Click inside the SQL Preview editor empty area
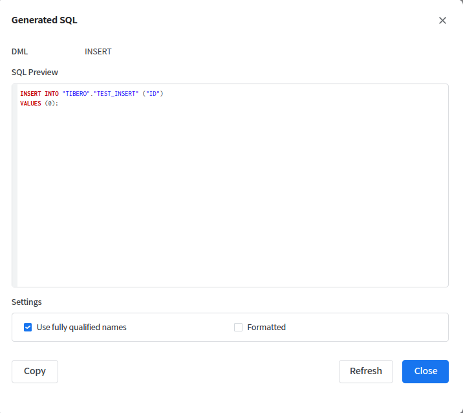The width and height of the screenshot is (463, 413). (233, 194)
